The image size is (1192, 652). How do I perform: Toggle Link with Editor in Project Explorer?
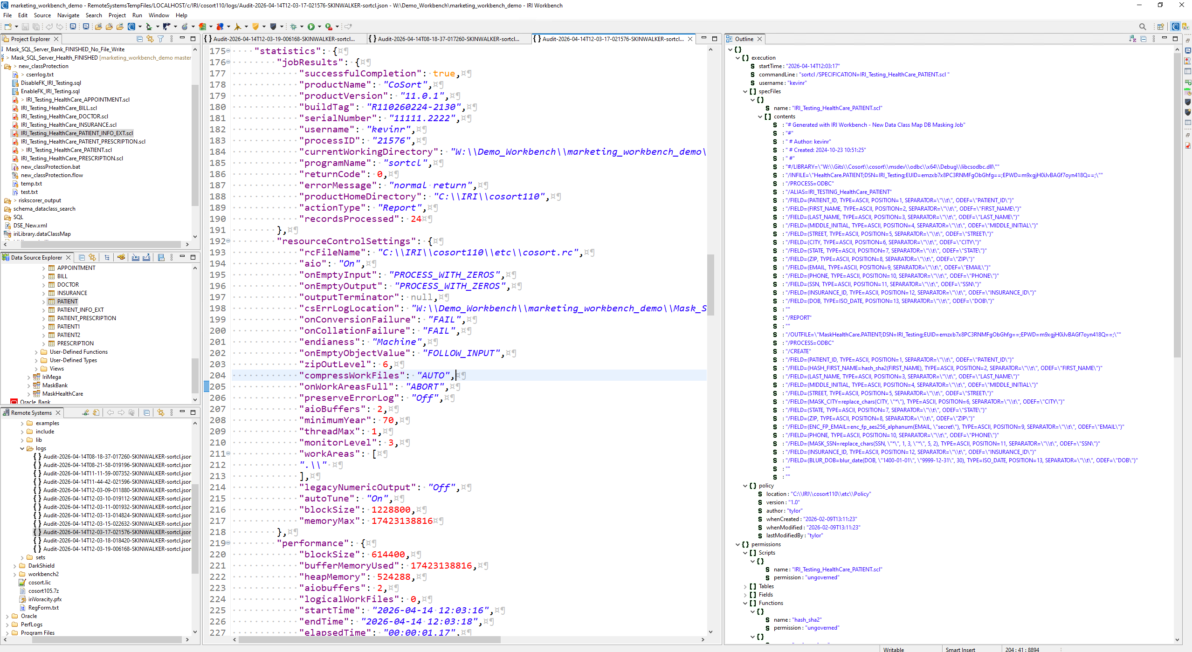pos(150,39)
